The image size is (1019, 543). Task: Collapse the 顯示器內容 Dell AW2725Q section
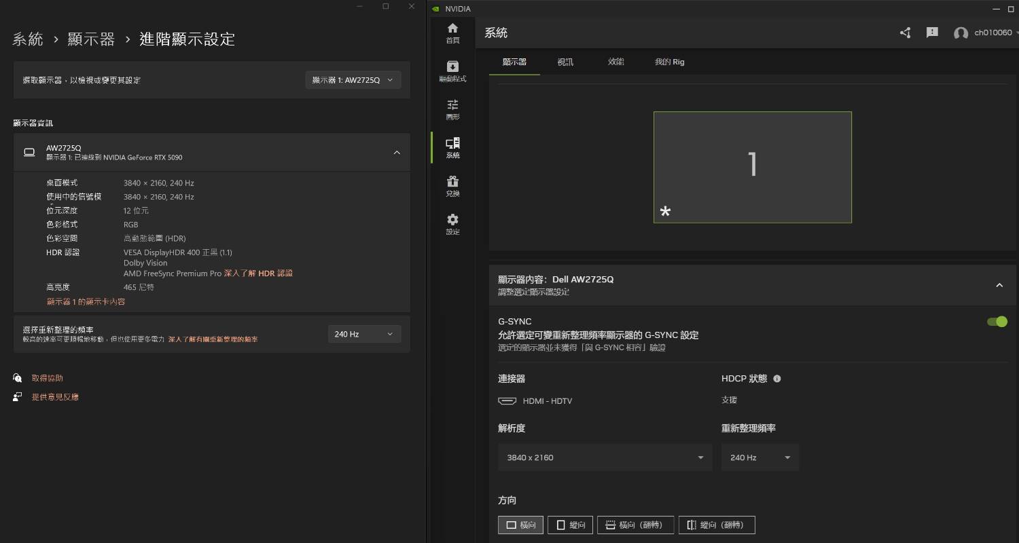coord(999,285)
